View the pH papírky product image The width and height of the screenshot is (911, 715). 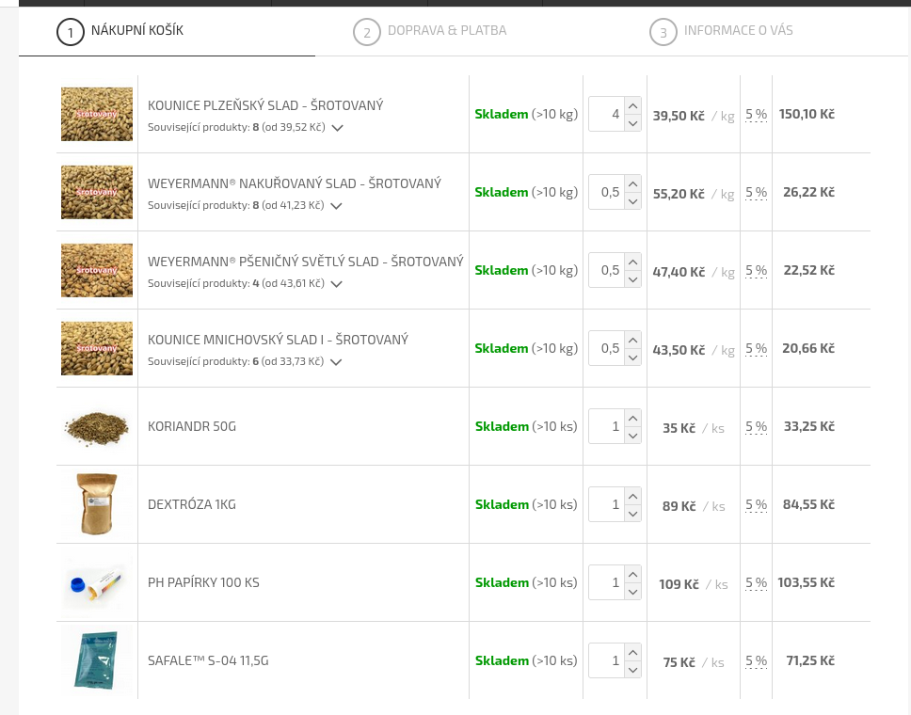tap(97, 582)
